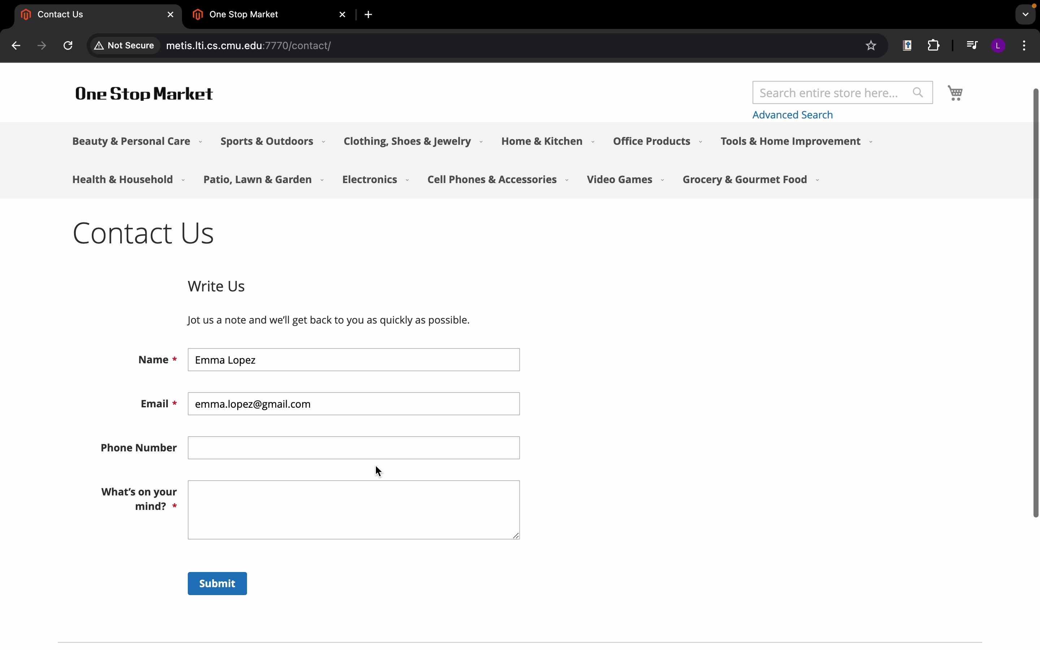
Task: Expand Electronics category menu
Action: 369,180
